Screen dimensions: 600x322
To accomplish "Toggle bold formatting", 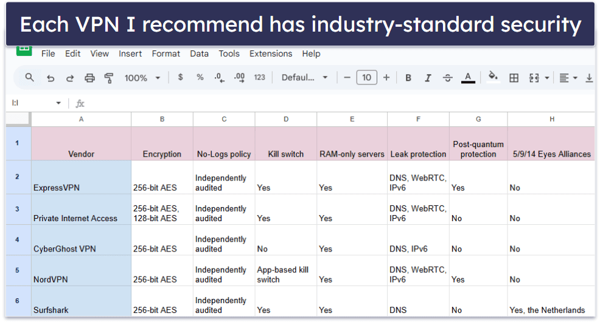I will coord(408,78).
